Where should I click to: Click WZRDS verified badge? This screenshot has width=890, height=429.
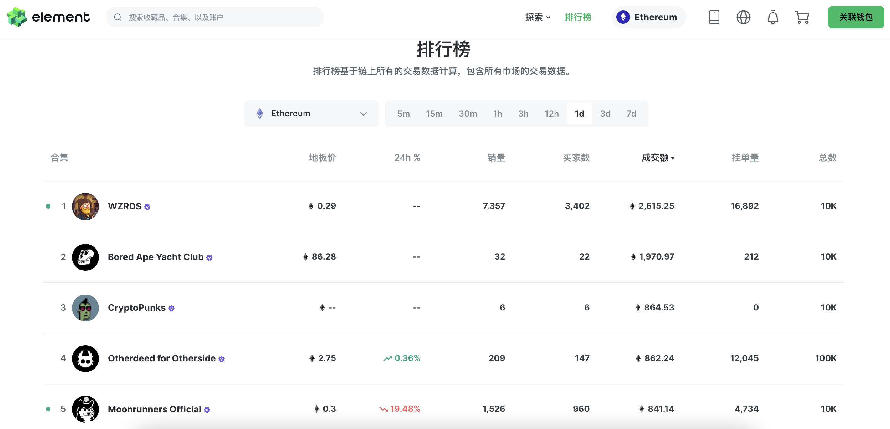coord(147,207)
